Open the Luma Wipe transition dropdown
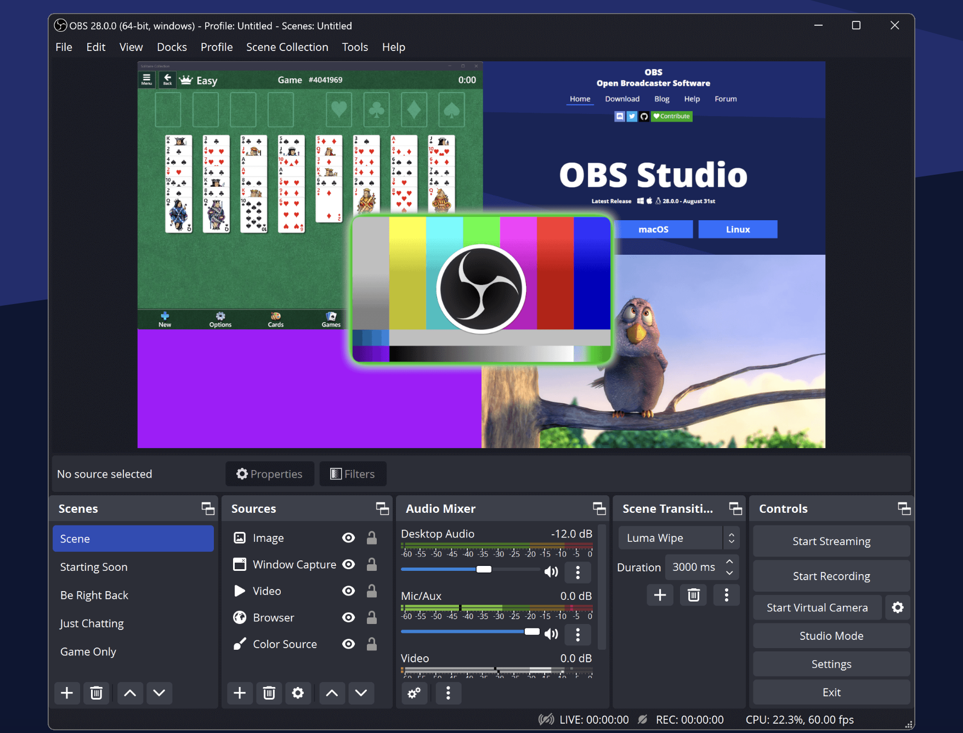Viewport: 963px width, 733px height. pos(732,537)
